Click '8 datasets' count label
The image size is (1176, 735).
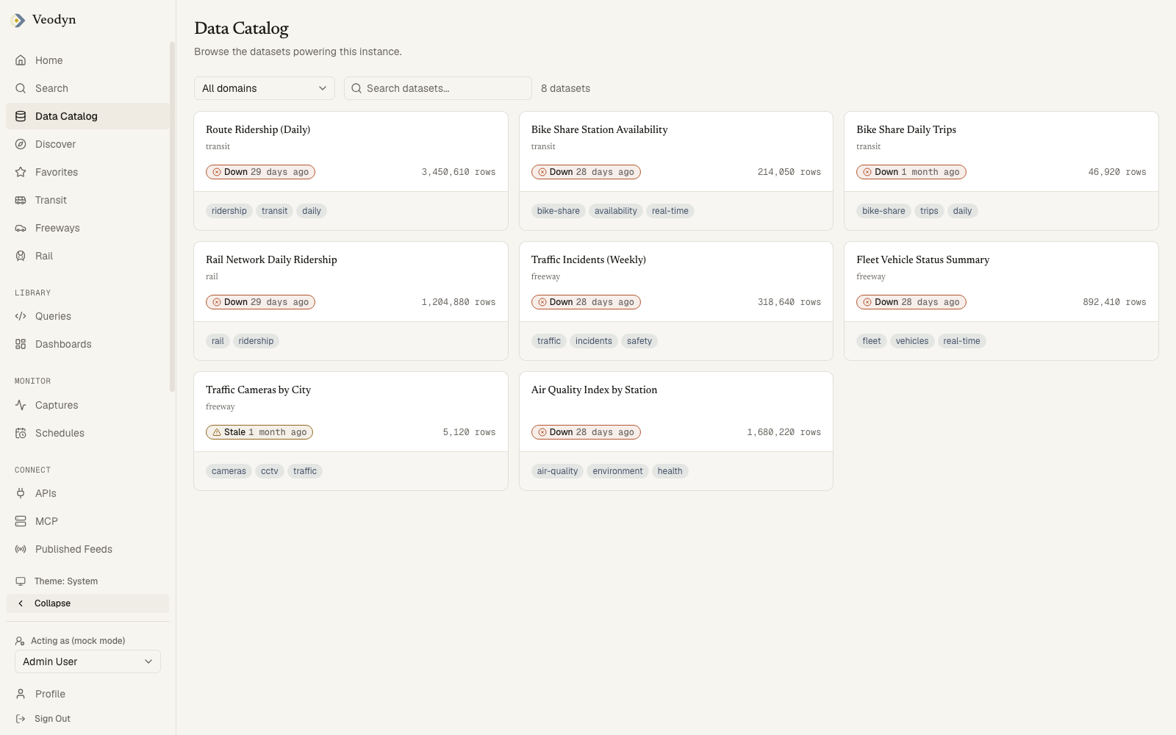(x=566, y=88)
